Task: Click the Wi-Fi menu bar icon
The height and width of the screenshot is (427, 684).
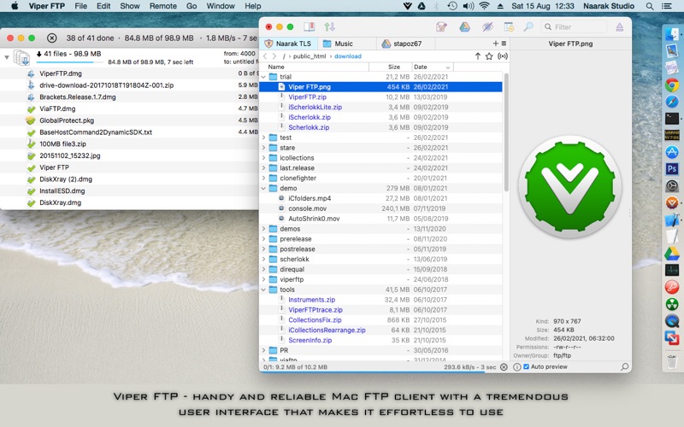Action: 484,6
